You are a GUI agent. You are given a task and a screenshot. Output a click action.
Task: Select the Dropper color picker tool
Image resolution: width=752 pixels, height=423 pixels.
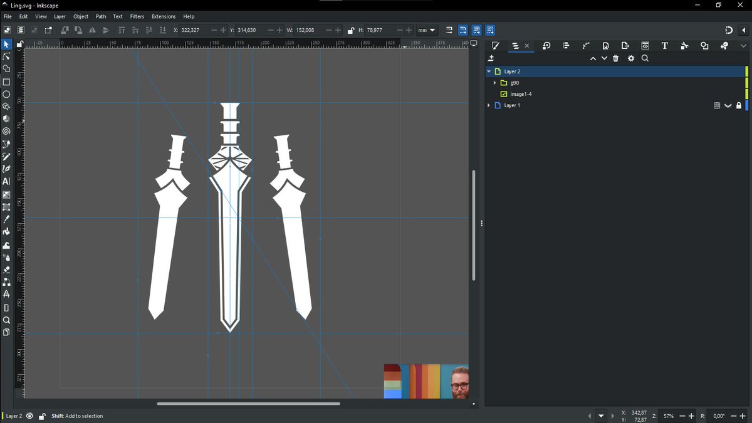click(x=6, y=219)
